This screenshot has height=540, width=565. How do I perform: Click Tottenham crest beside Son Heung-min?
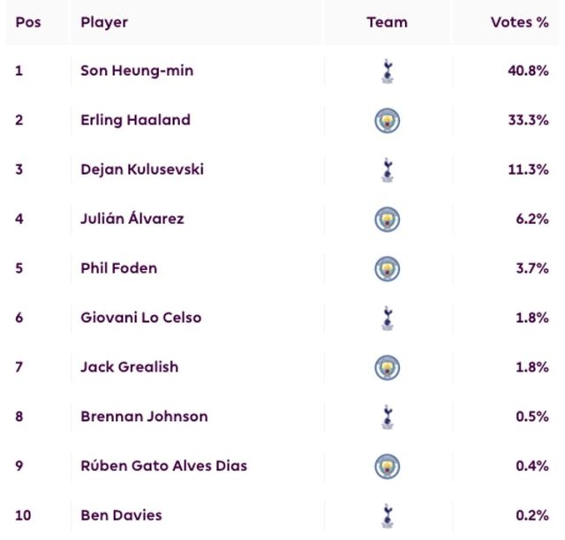point(386,71)
